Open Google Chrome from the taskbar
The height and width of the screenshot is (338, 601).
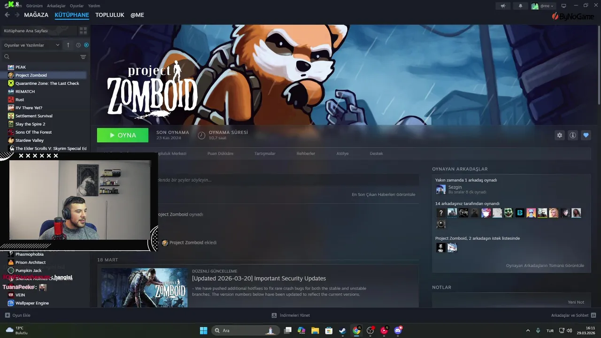[356, 330]
